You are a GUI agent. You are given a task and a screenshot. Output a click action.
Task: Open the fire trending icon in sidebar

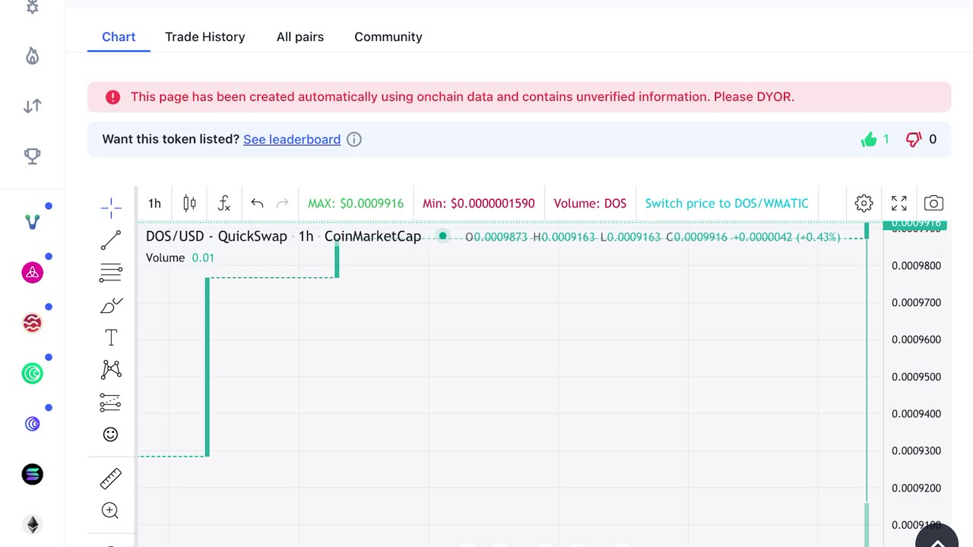click(x=32, y=55)
